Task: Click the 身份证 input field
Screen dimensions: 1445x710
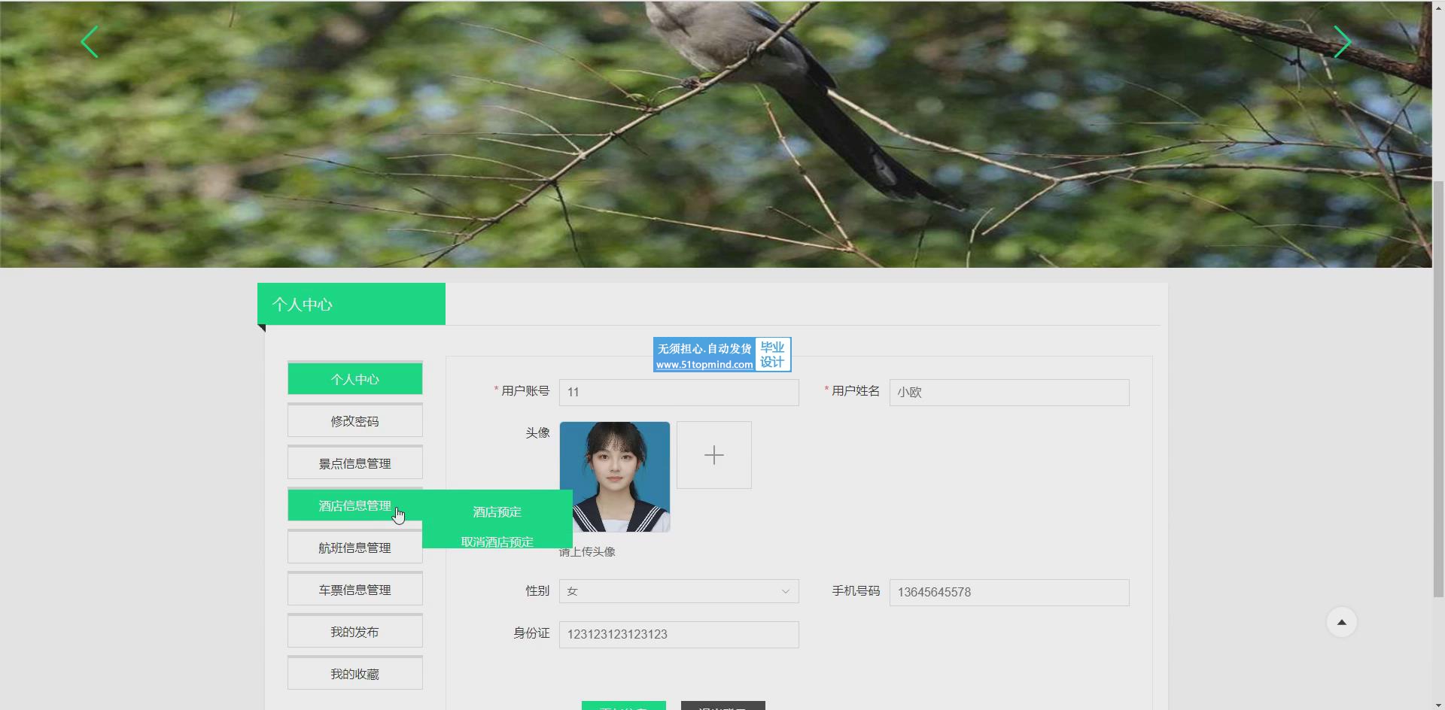Action: pyautogui.click(x=678, y=635)
